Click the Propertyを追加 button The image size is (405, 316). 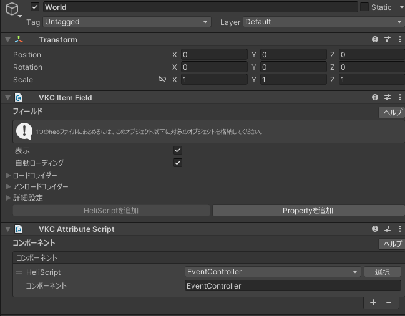[309, 211]
